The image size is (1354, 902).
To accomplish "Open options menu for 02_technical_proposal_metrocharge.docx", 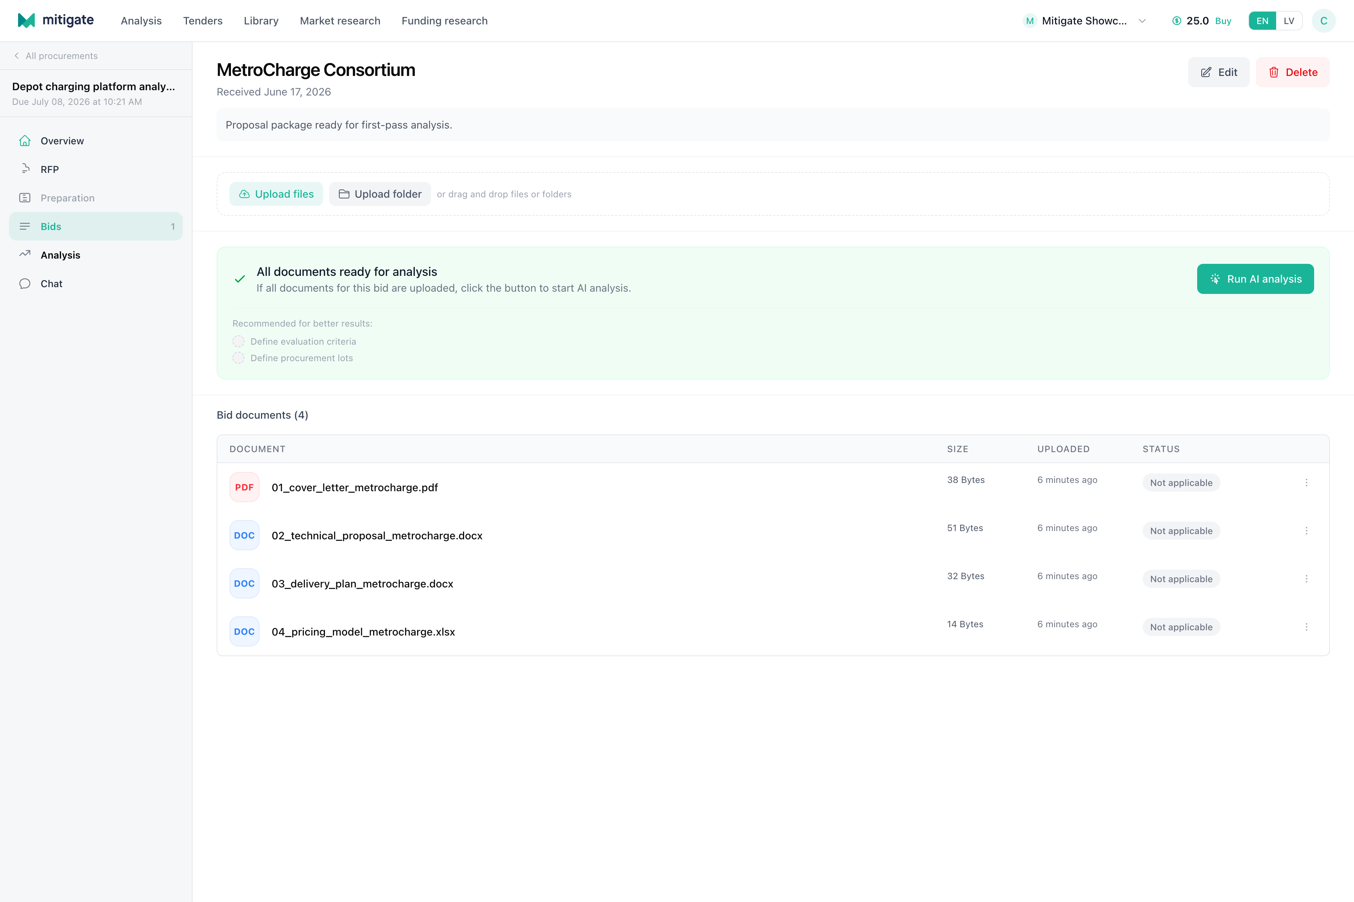I will pos(1306,531).
